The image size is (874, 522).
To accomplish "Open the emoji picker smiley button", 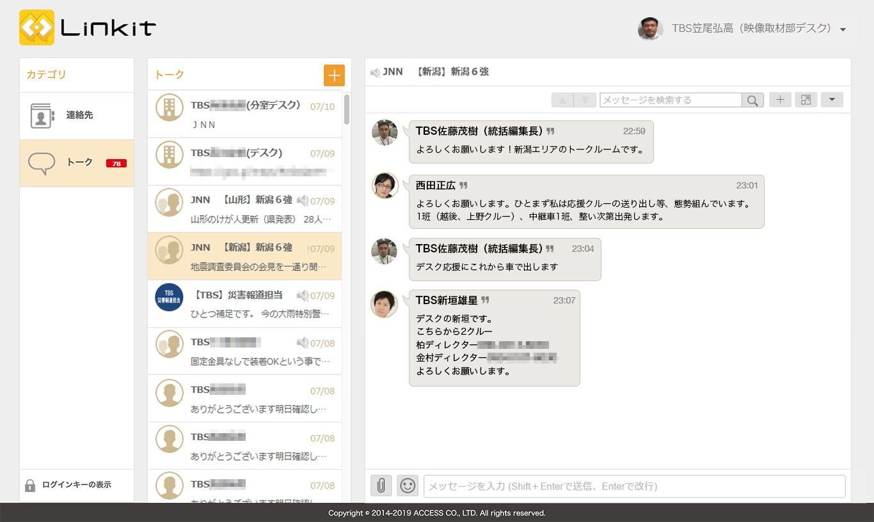I will (x=408, y=486).
